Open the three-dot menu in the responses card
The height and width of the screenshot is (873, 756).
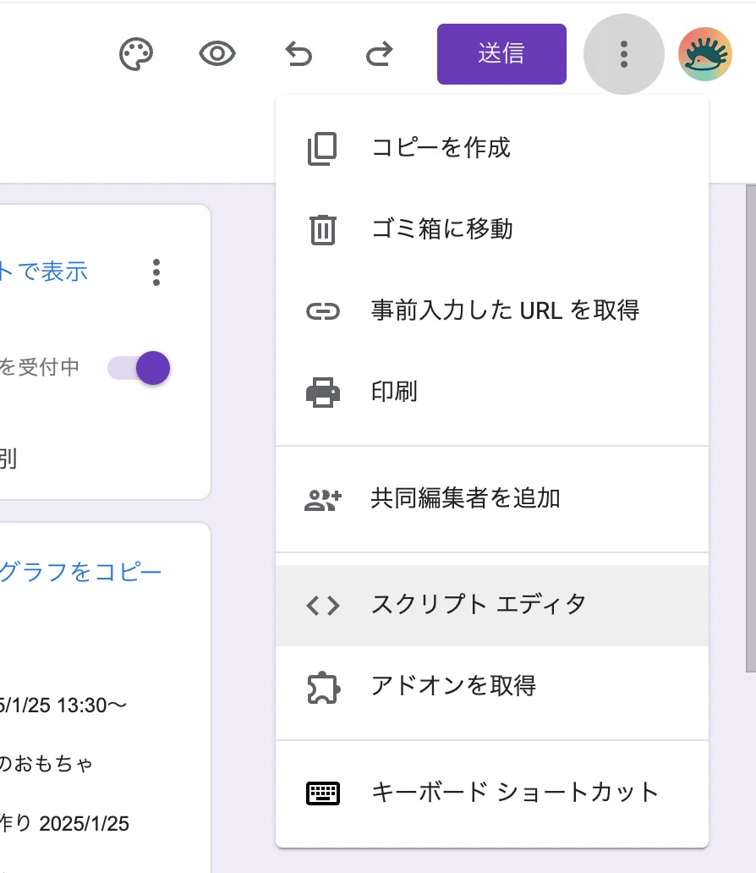[x=156, y=272]
